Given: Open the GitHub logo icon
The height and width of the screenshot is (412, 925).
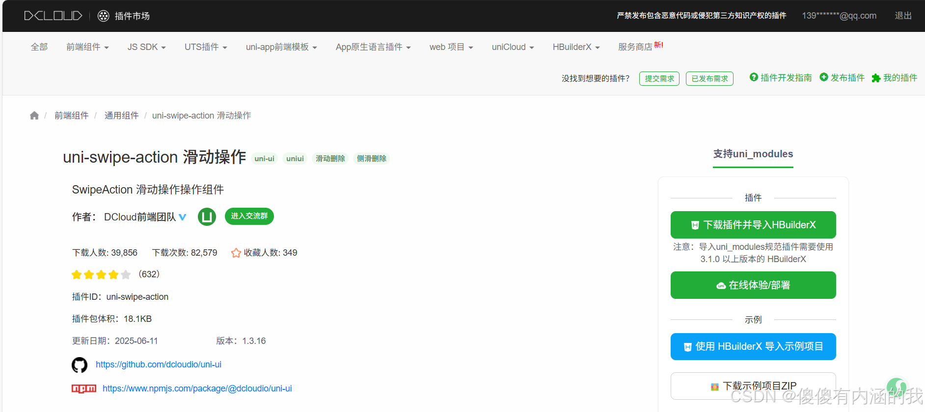Looking at the screenshot, I should (80, 365).
